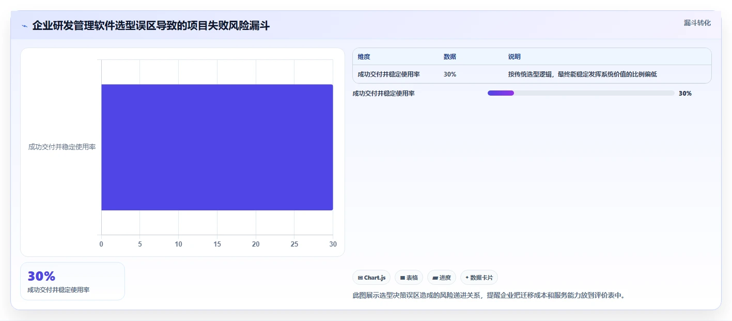Click the x-axis tick label 15
The image size is (732, 321).
pyautogui.click(x=217, y=244)
